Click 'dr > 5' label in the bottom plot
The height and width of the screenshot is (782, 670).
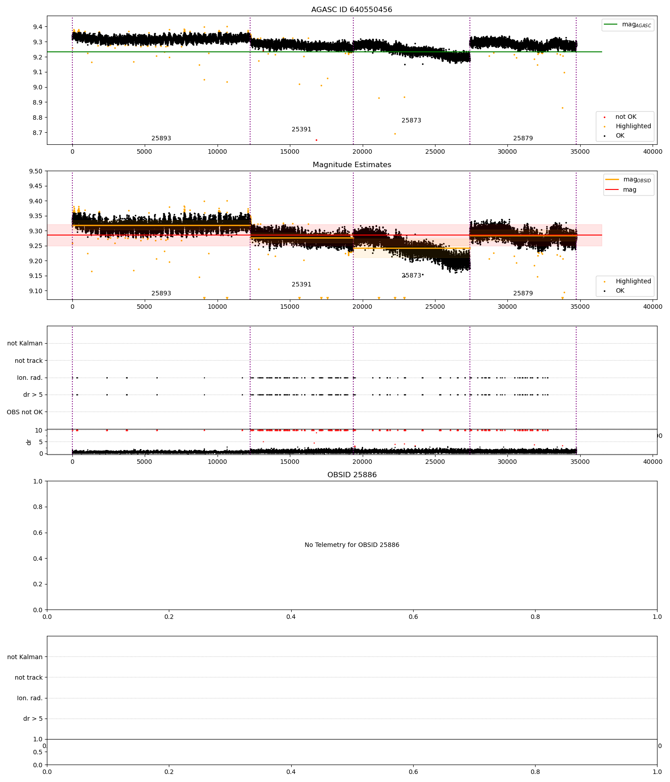(33, 719)
